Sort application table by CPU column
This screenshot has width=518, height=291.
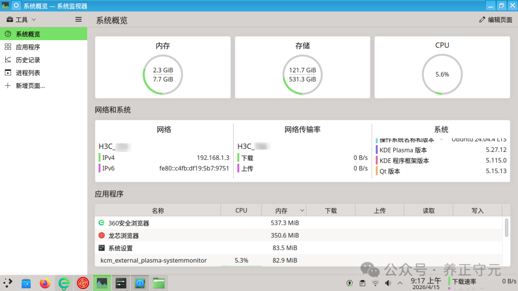click(241, 210)
